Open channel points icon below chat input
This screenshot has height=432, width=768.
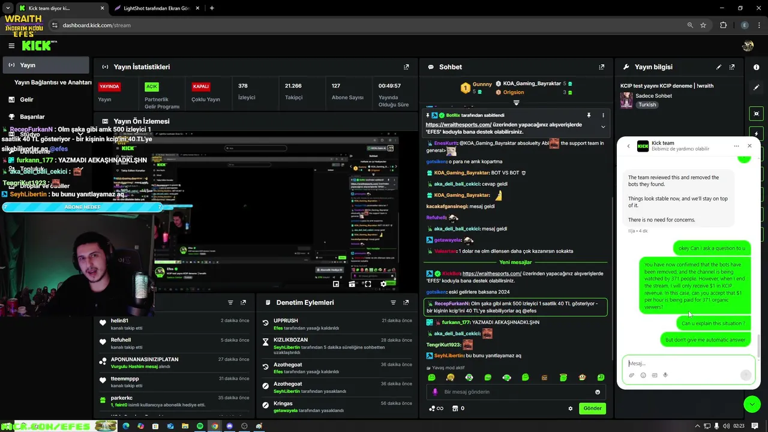pyautogui.click(x=436, y=409)
